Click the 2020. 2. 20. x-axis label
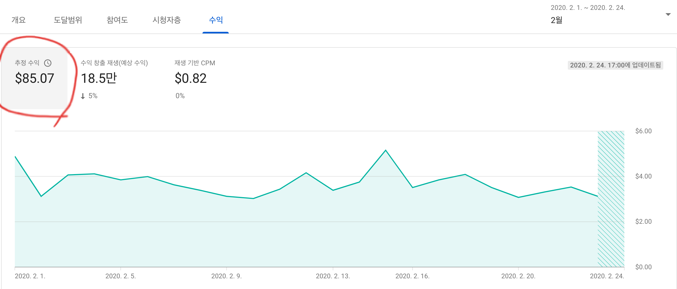Image resolution: width=677 pixels, height=289 pixels. 518,276
